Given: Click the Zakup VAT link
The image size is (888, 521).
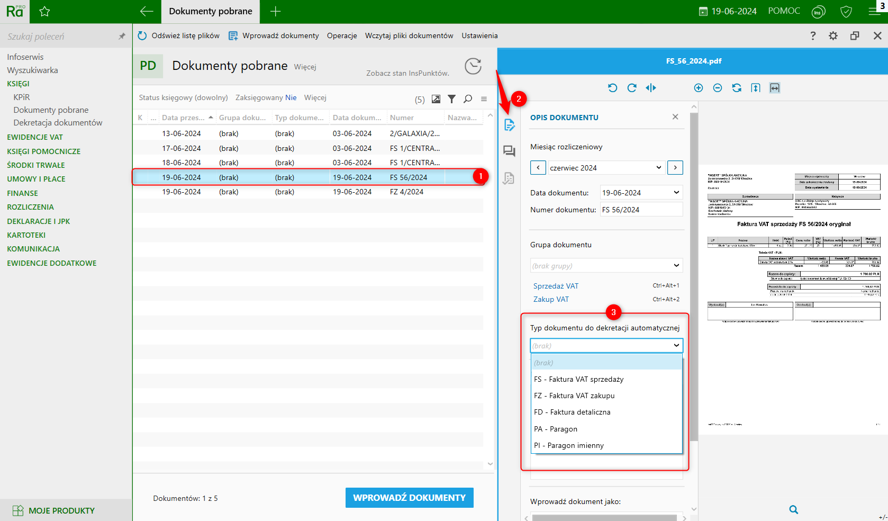Looking at the screenshot, I should (551, 299).
